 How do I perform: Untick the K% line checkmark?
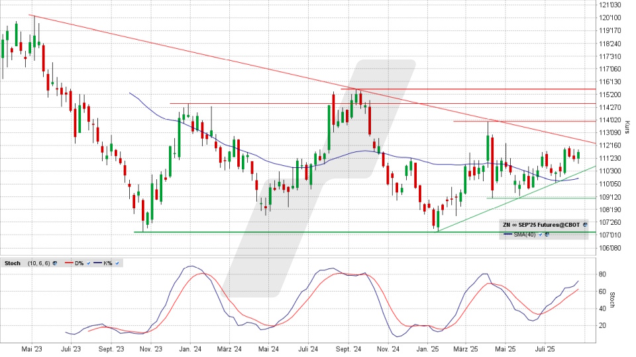(117, 263)
